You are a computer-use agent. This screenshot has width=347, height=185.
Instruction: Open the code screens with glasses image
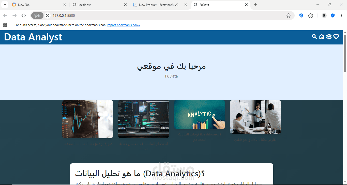coord(144,119)
